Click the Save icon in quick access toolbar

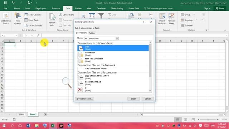tap(5, 3)
